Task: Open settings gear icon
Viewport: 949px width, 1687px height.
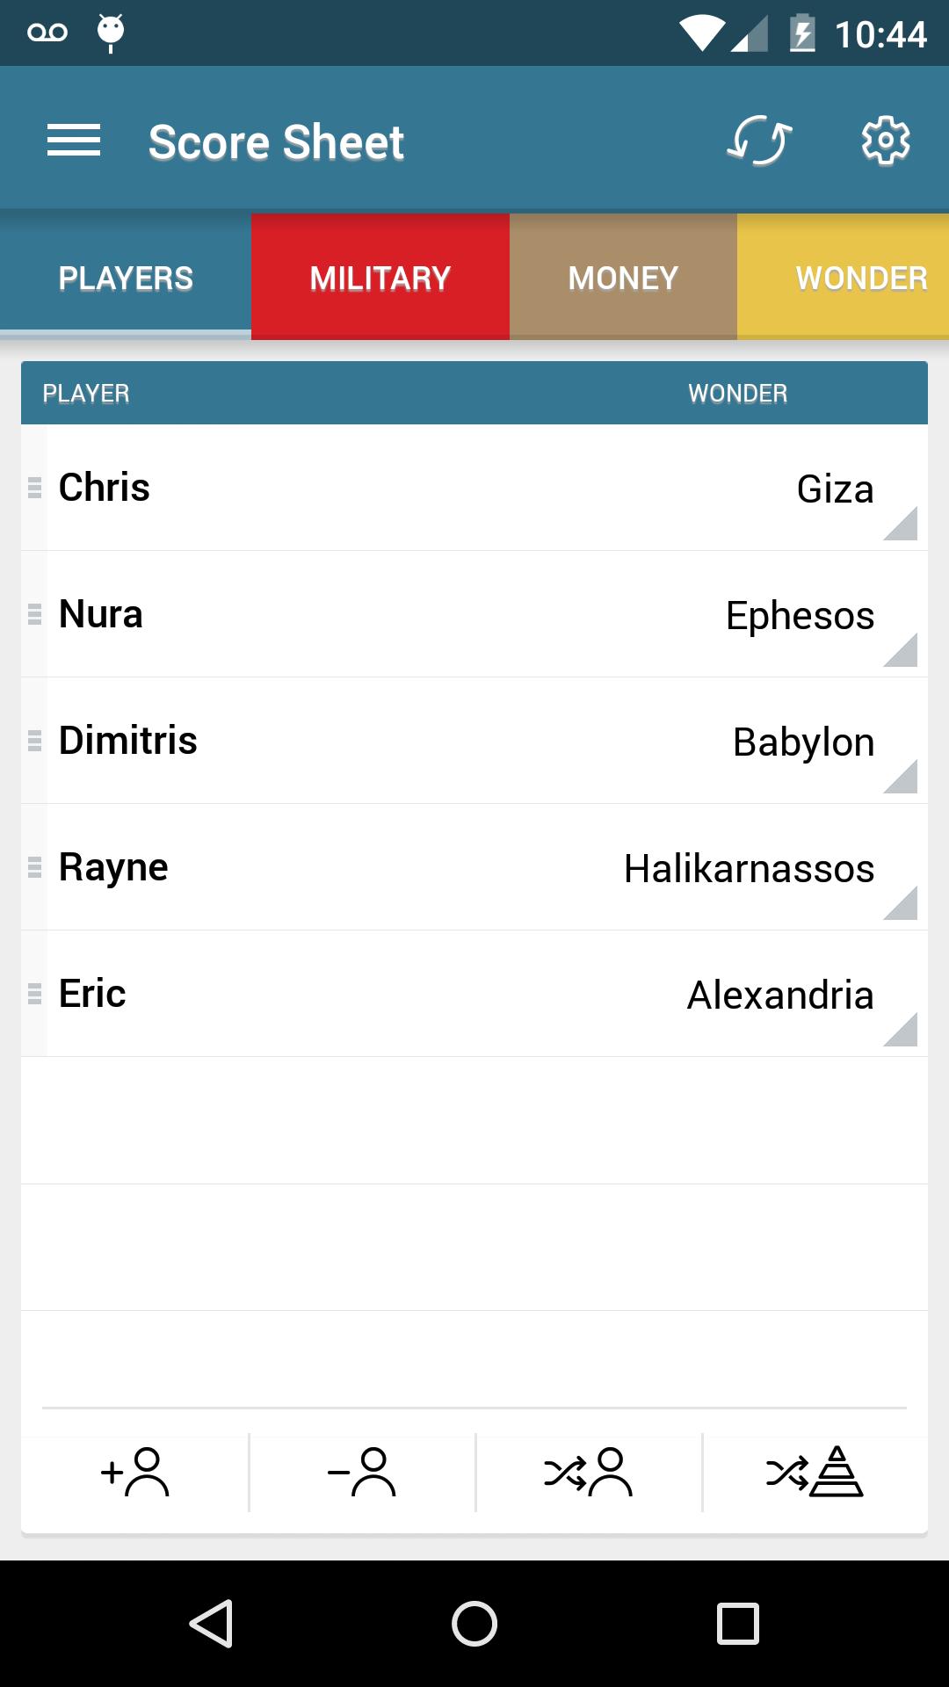Action: tap(886, 141)
